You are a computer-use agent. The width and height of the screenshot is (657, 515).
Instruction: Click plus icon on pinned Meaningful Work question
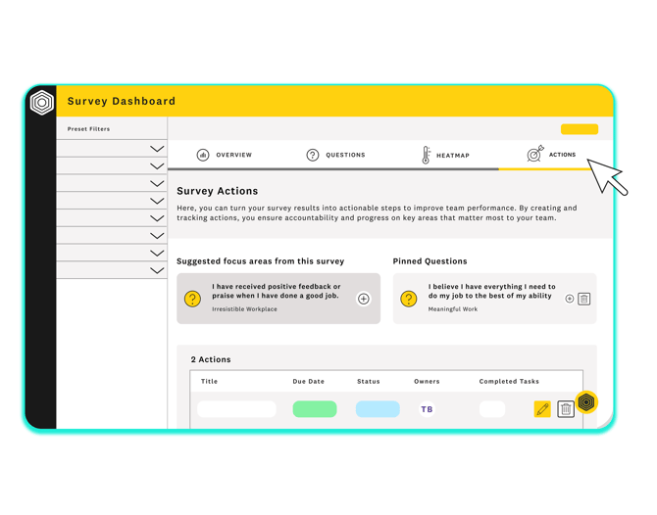(x=570, y=299)
